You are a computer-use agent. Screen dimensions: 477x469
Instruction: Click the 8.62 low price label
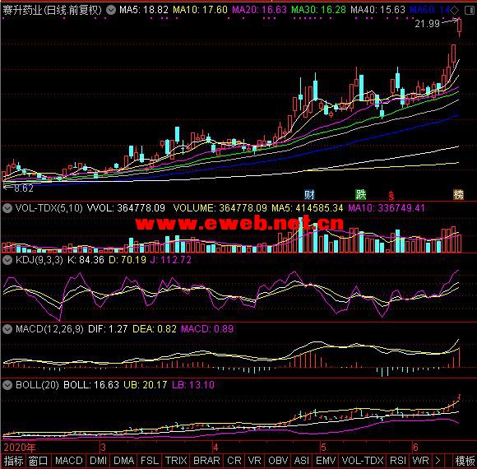(x=23, y=188)
